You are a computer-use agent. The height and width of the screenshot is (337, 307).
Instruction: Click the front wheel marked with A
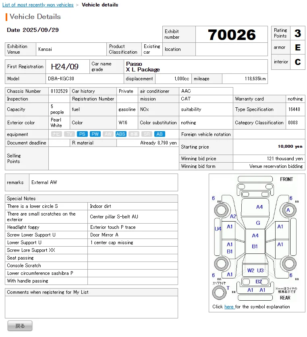coord(288,210)
